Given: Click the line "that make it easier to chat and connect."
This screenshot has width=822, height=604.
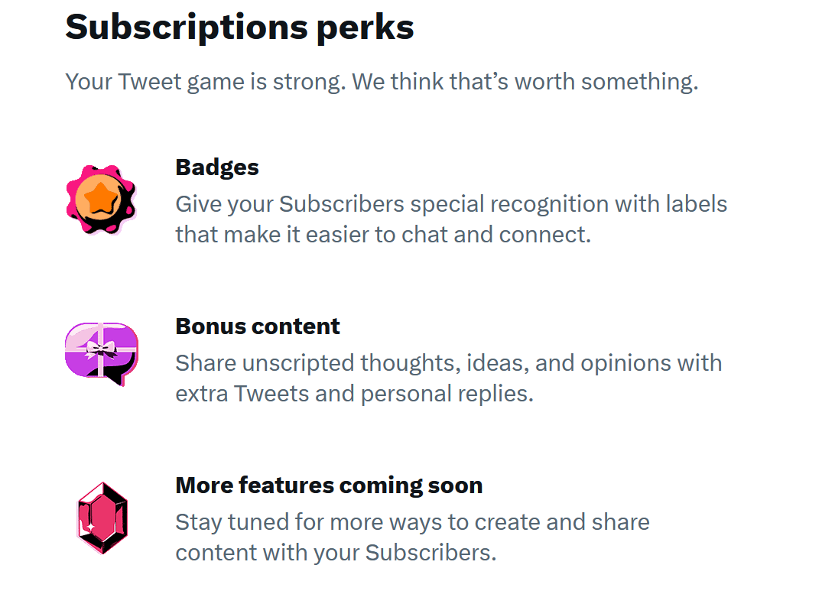Looking at the screenshot, I should click(383, 235).
